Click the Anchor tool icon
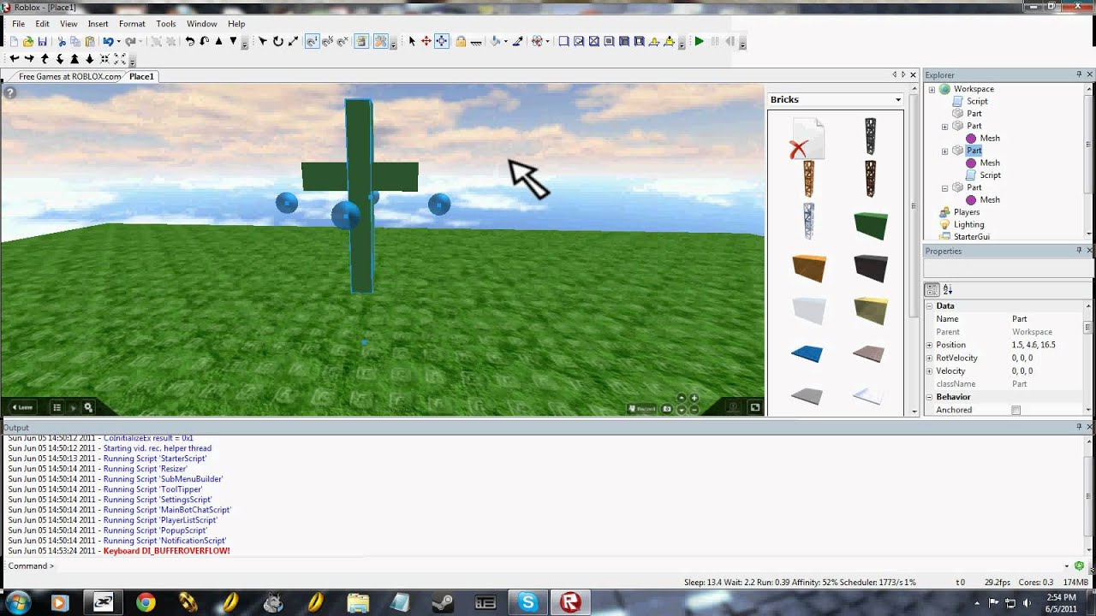Viewport: 1096px width, 616px height. tap(476, 41)
